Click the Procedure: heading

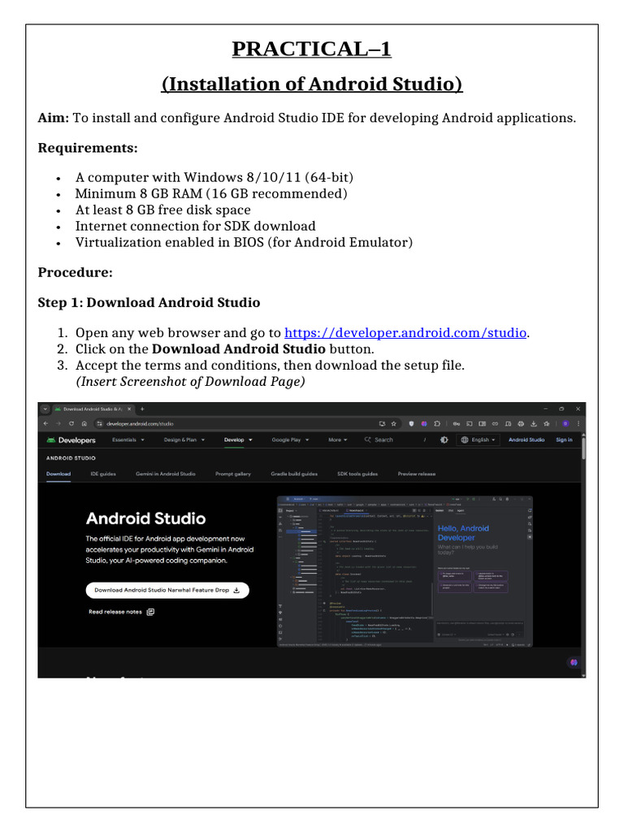(75, 272)
